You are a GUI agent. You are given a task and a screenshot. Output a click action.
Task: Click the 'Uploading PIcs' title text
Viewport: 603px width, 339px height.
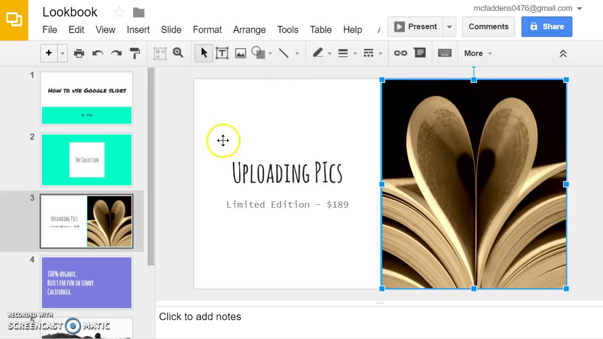pos(287,173)
